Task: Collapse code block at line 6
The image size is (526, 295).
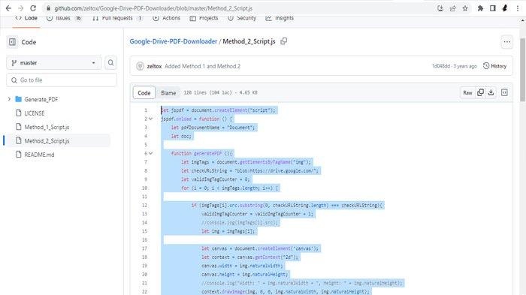Action: tap(150, 153)
